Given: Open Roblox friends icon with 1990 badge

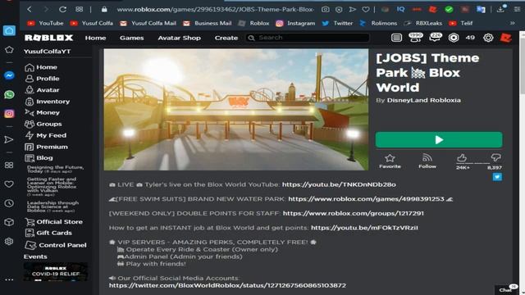Looking at the screenshot, I should tap(416, 38).
